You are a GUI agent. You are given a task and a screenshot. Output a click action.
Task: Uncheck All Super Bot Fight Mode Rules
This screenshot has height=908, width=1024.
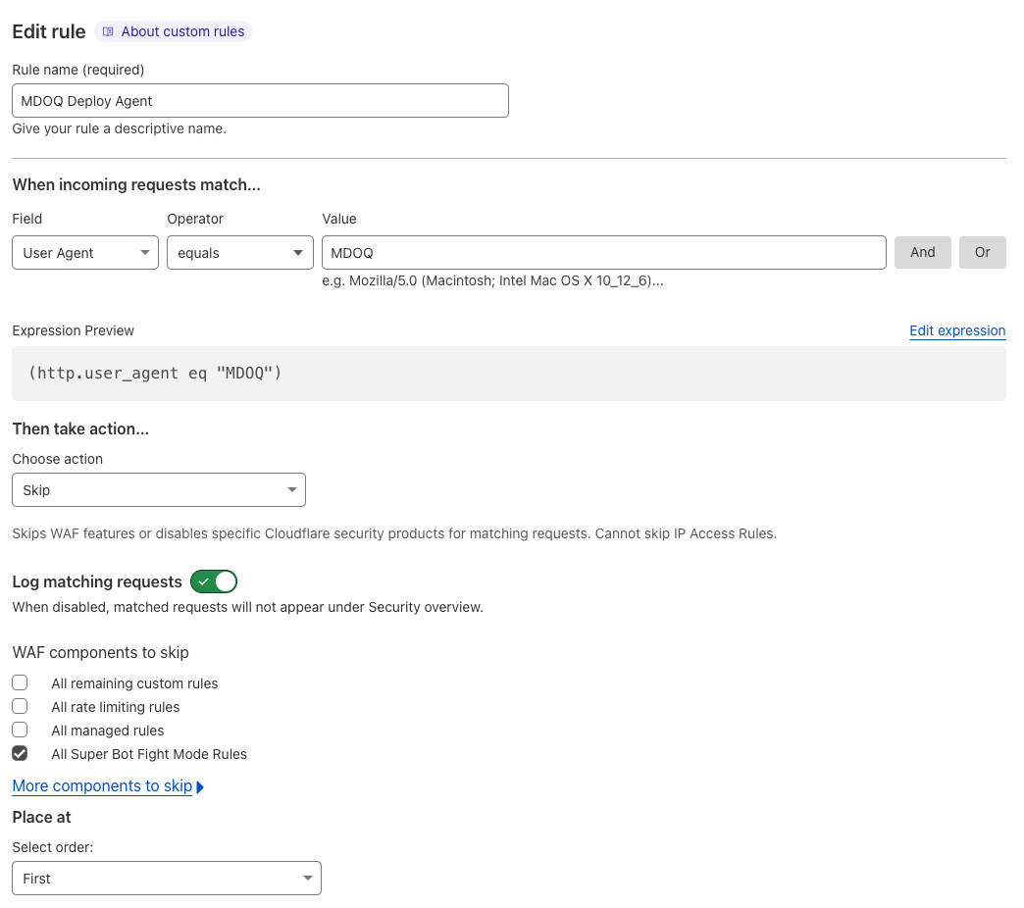point(21,753)
